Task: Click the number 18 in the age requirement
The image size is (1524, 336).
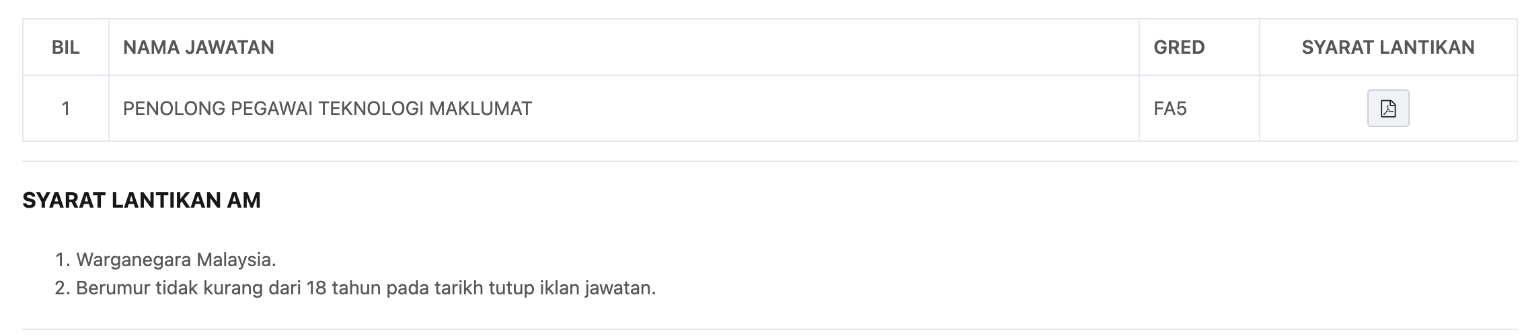Action: pyautogui.click(x=315, y=288)
